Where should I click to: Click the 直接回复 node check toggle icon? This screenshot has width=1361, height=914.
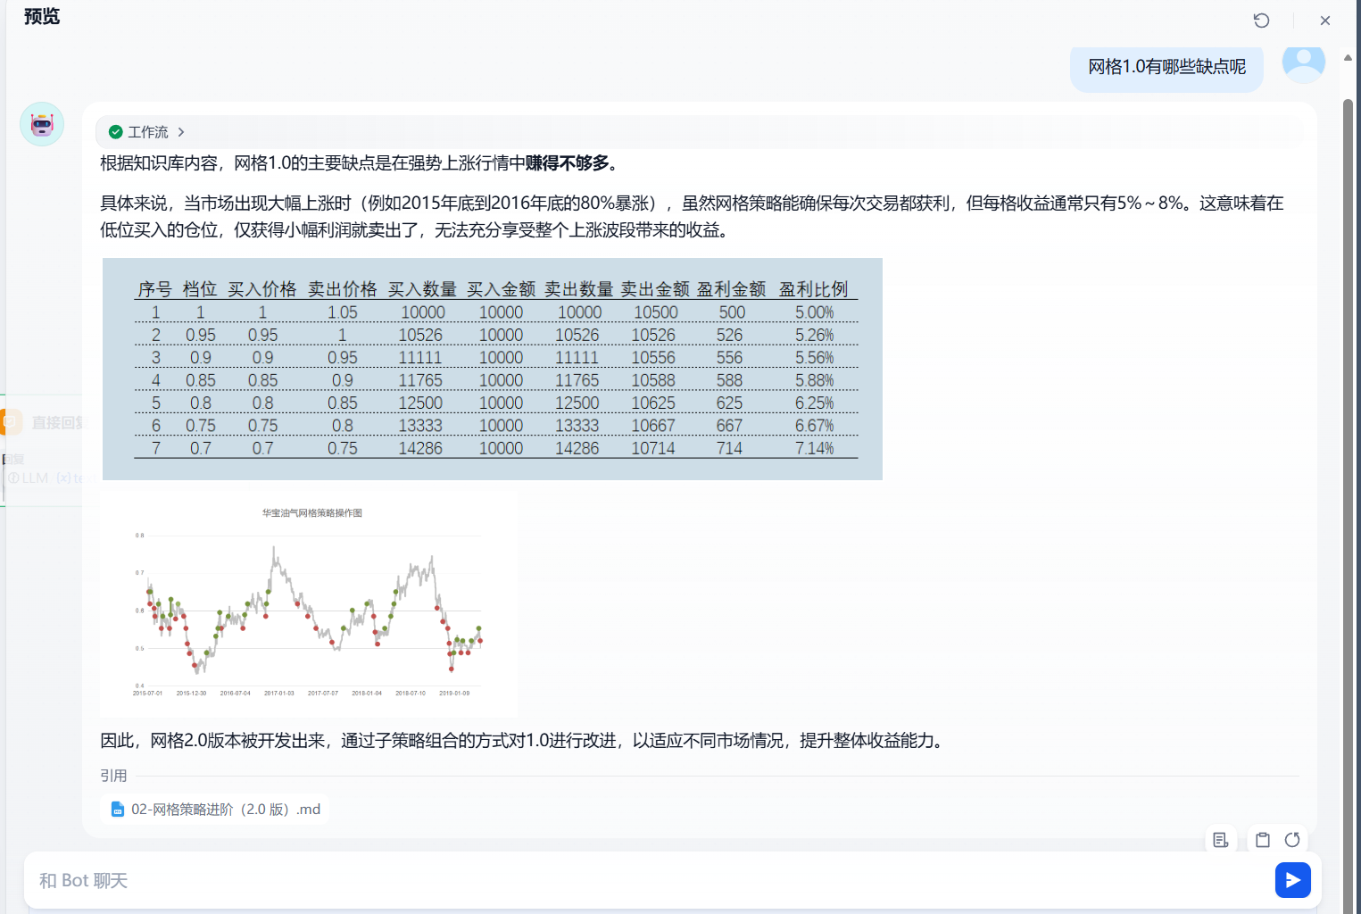10,420
